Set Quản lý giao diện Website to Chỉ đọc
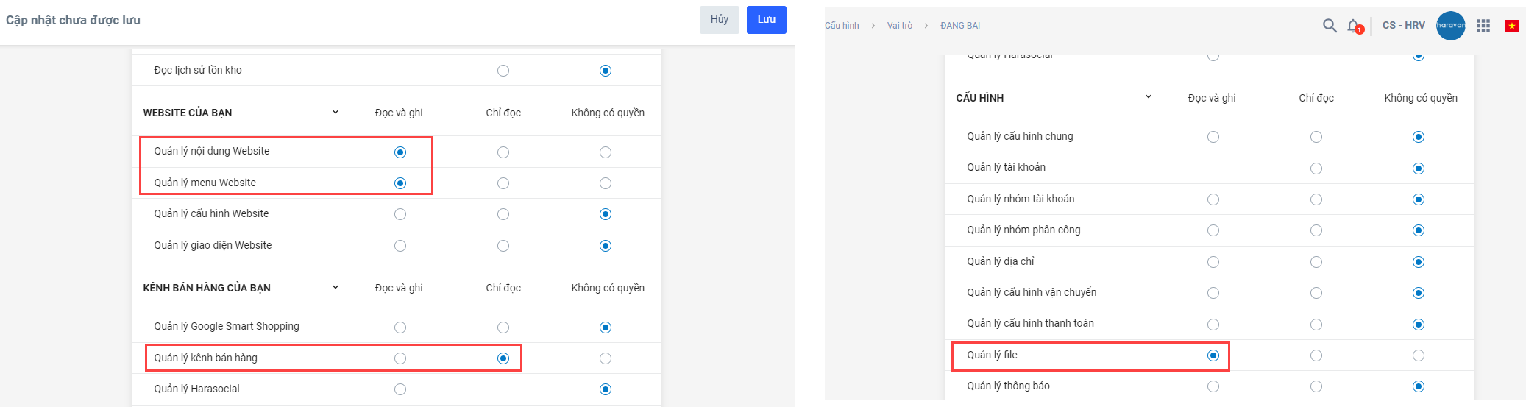Viewport: 1526px width, 407px height. (503, 246)
